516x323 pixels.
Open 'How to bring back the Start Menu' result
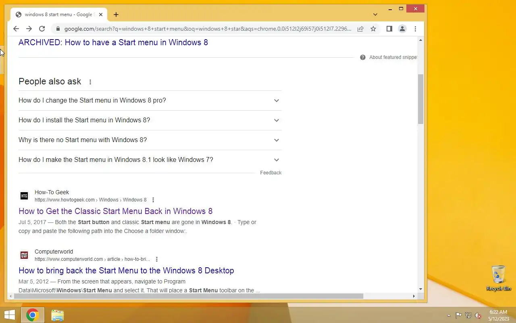coord(126,271)
